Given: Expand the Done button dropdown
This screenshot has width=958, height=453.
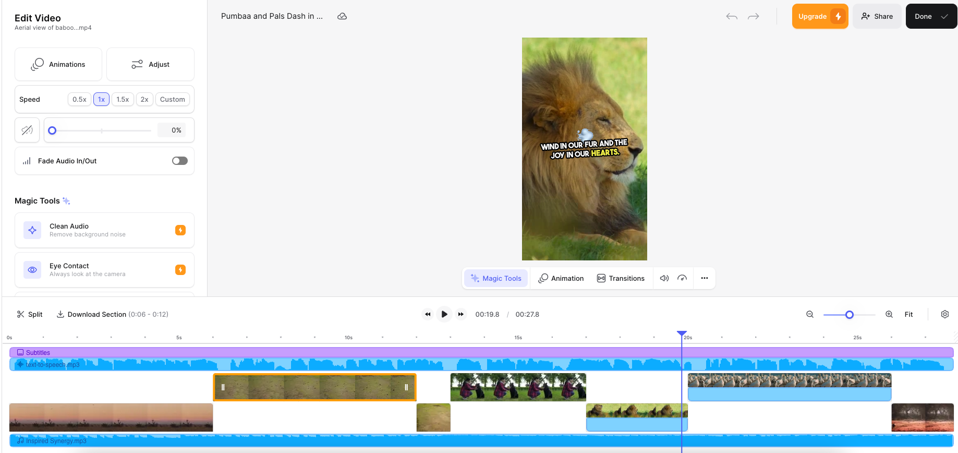Looking at the screenshot, I should [944, 17].
